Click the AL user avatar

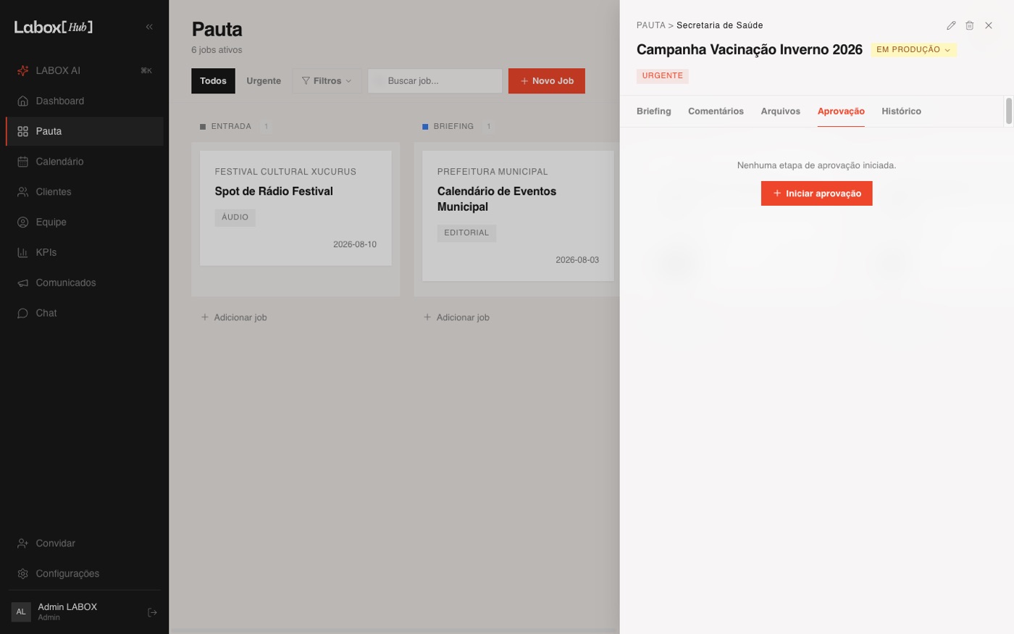(x=21, y=612)
